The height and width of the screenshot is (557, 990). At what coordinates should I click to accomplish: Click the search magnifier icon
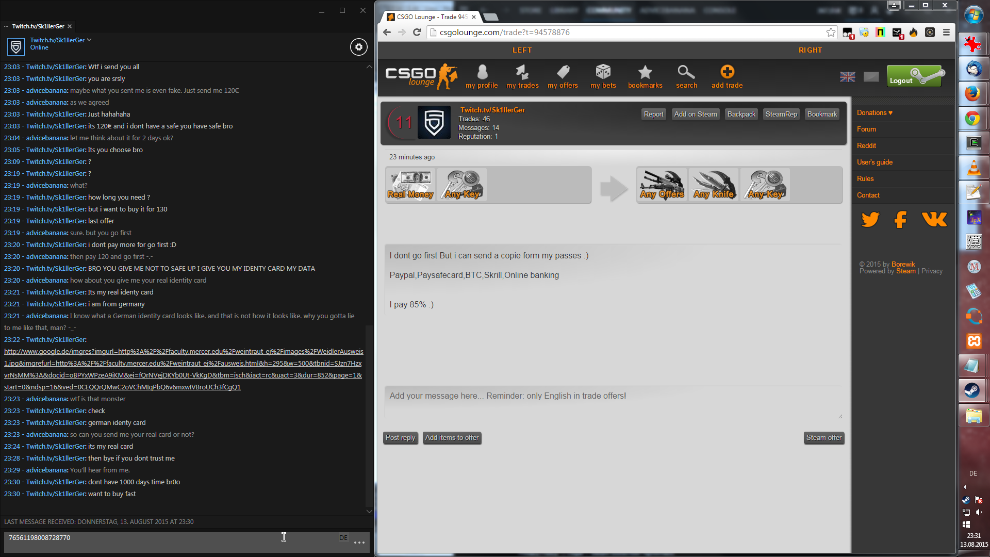[686, 72]
